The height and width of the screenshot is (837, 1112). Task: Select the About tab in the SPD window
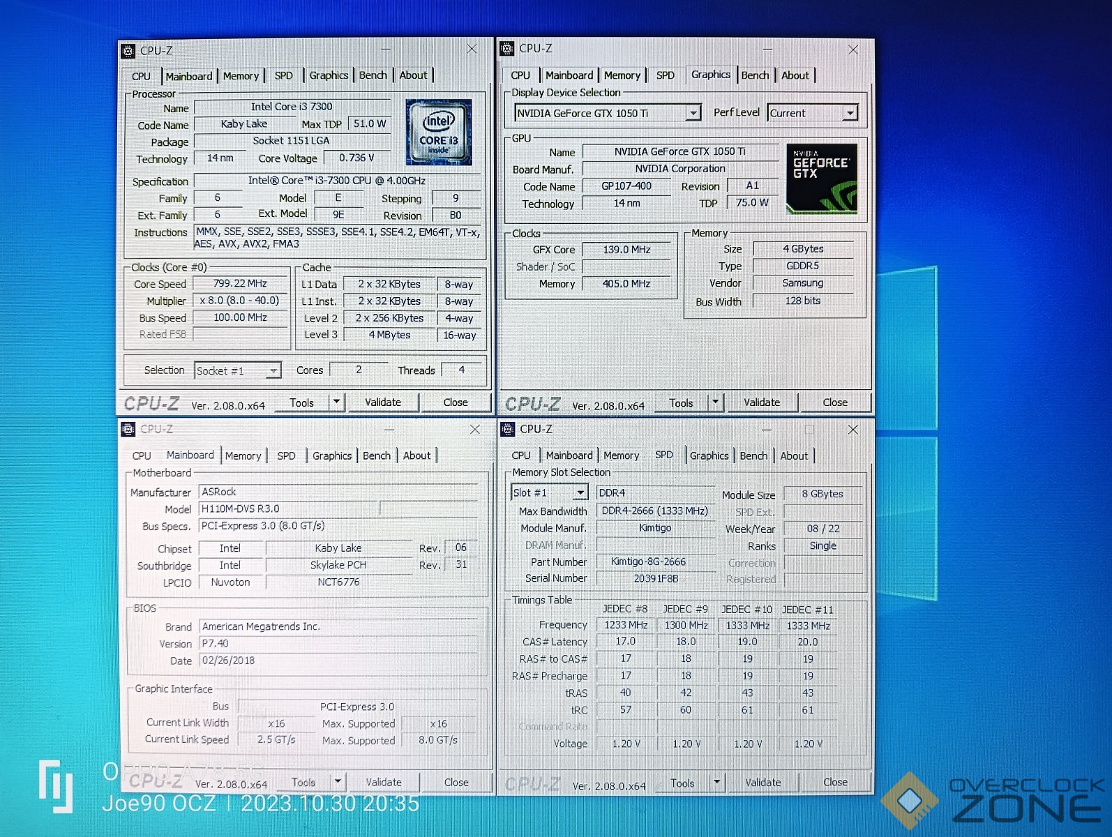794,455
